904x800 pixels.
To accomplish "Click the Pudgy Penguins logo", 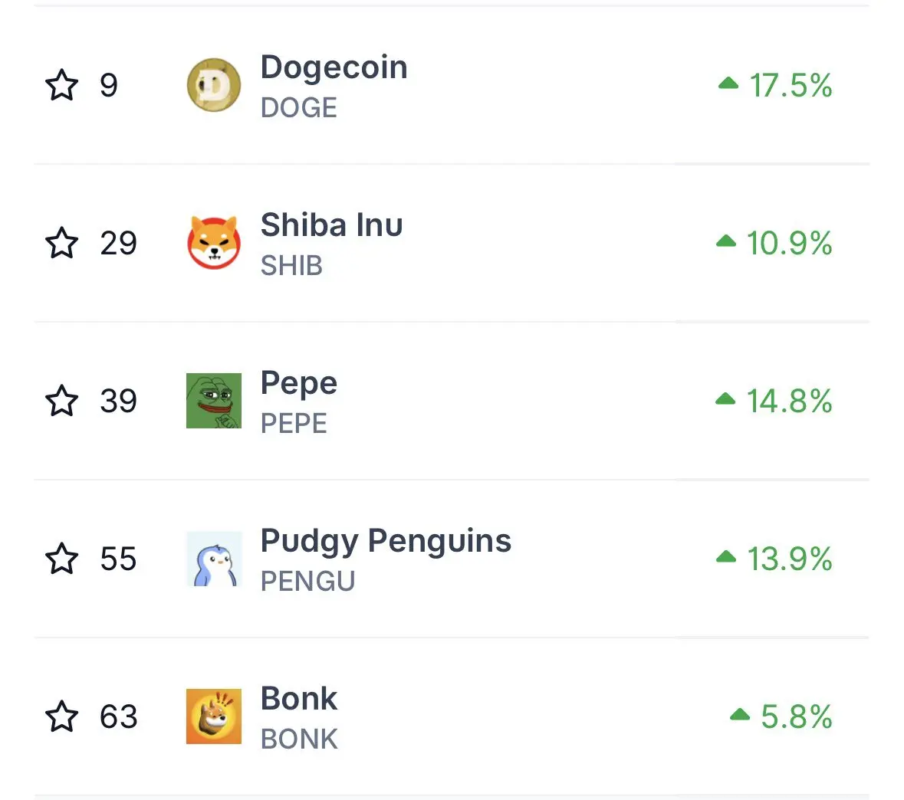I will (x=214, y=559).
